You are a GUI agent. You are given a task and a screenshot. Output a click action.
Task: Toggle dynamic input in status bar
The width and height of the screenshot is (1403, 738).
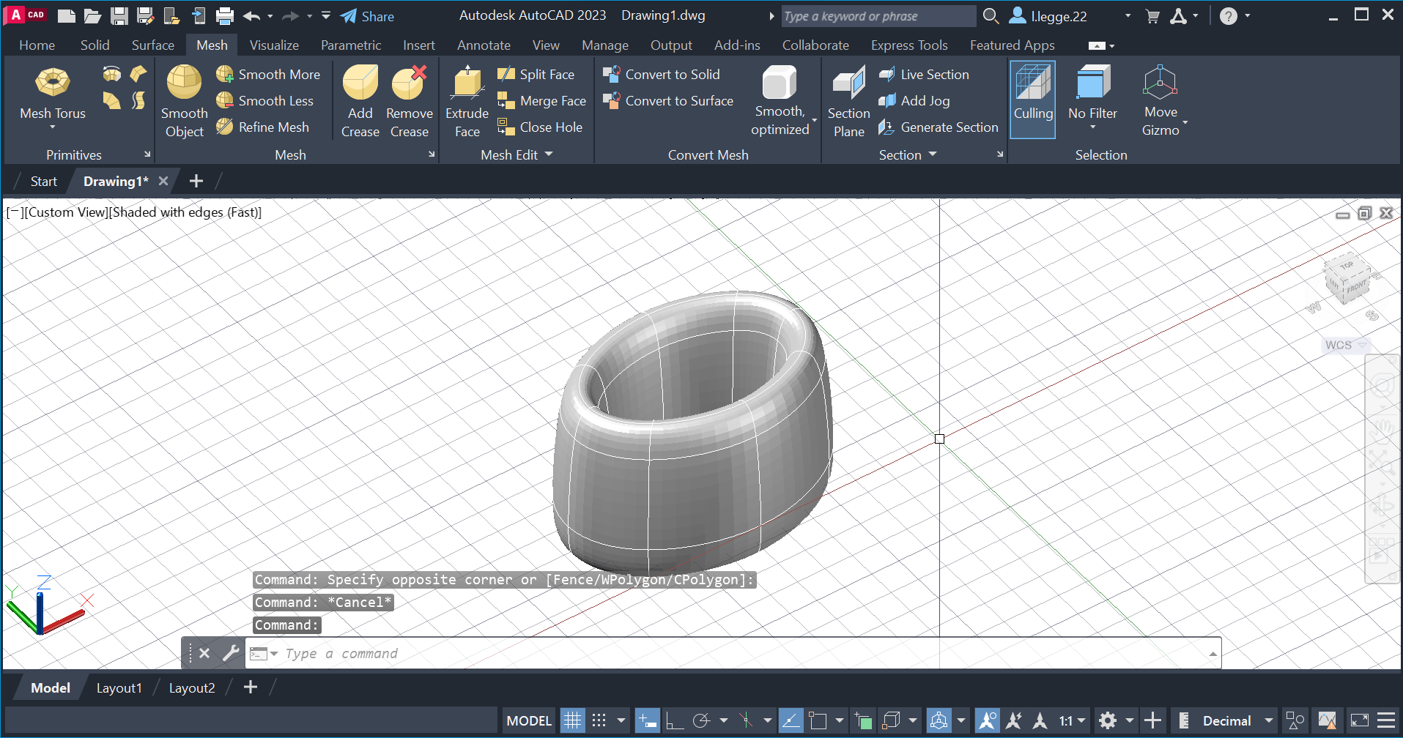(647, 720)
